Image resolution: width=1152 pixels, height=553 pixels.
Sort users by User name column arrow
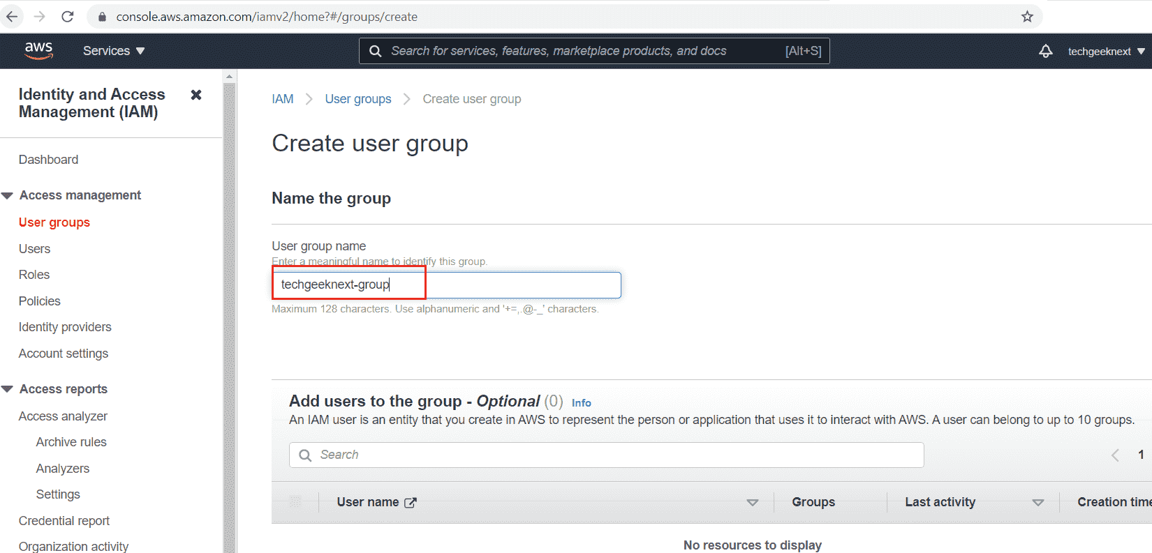[753, 502]
